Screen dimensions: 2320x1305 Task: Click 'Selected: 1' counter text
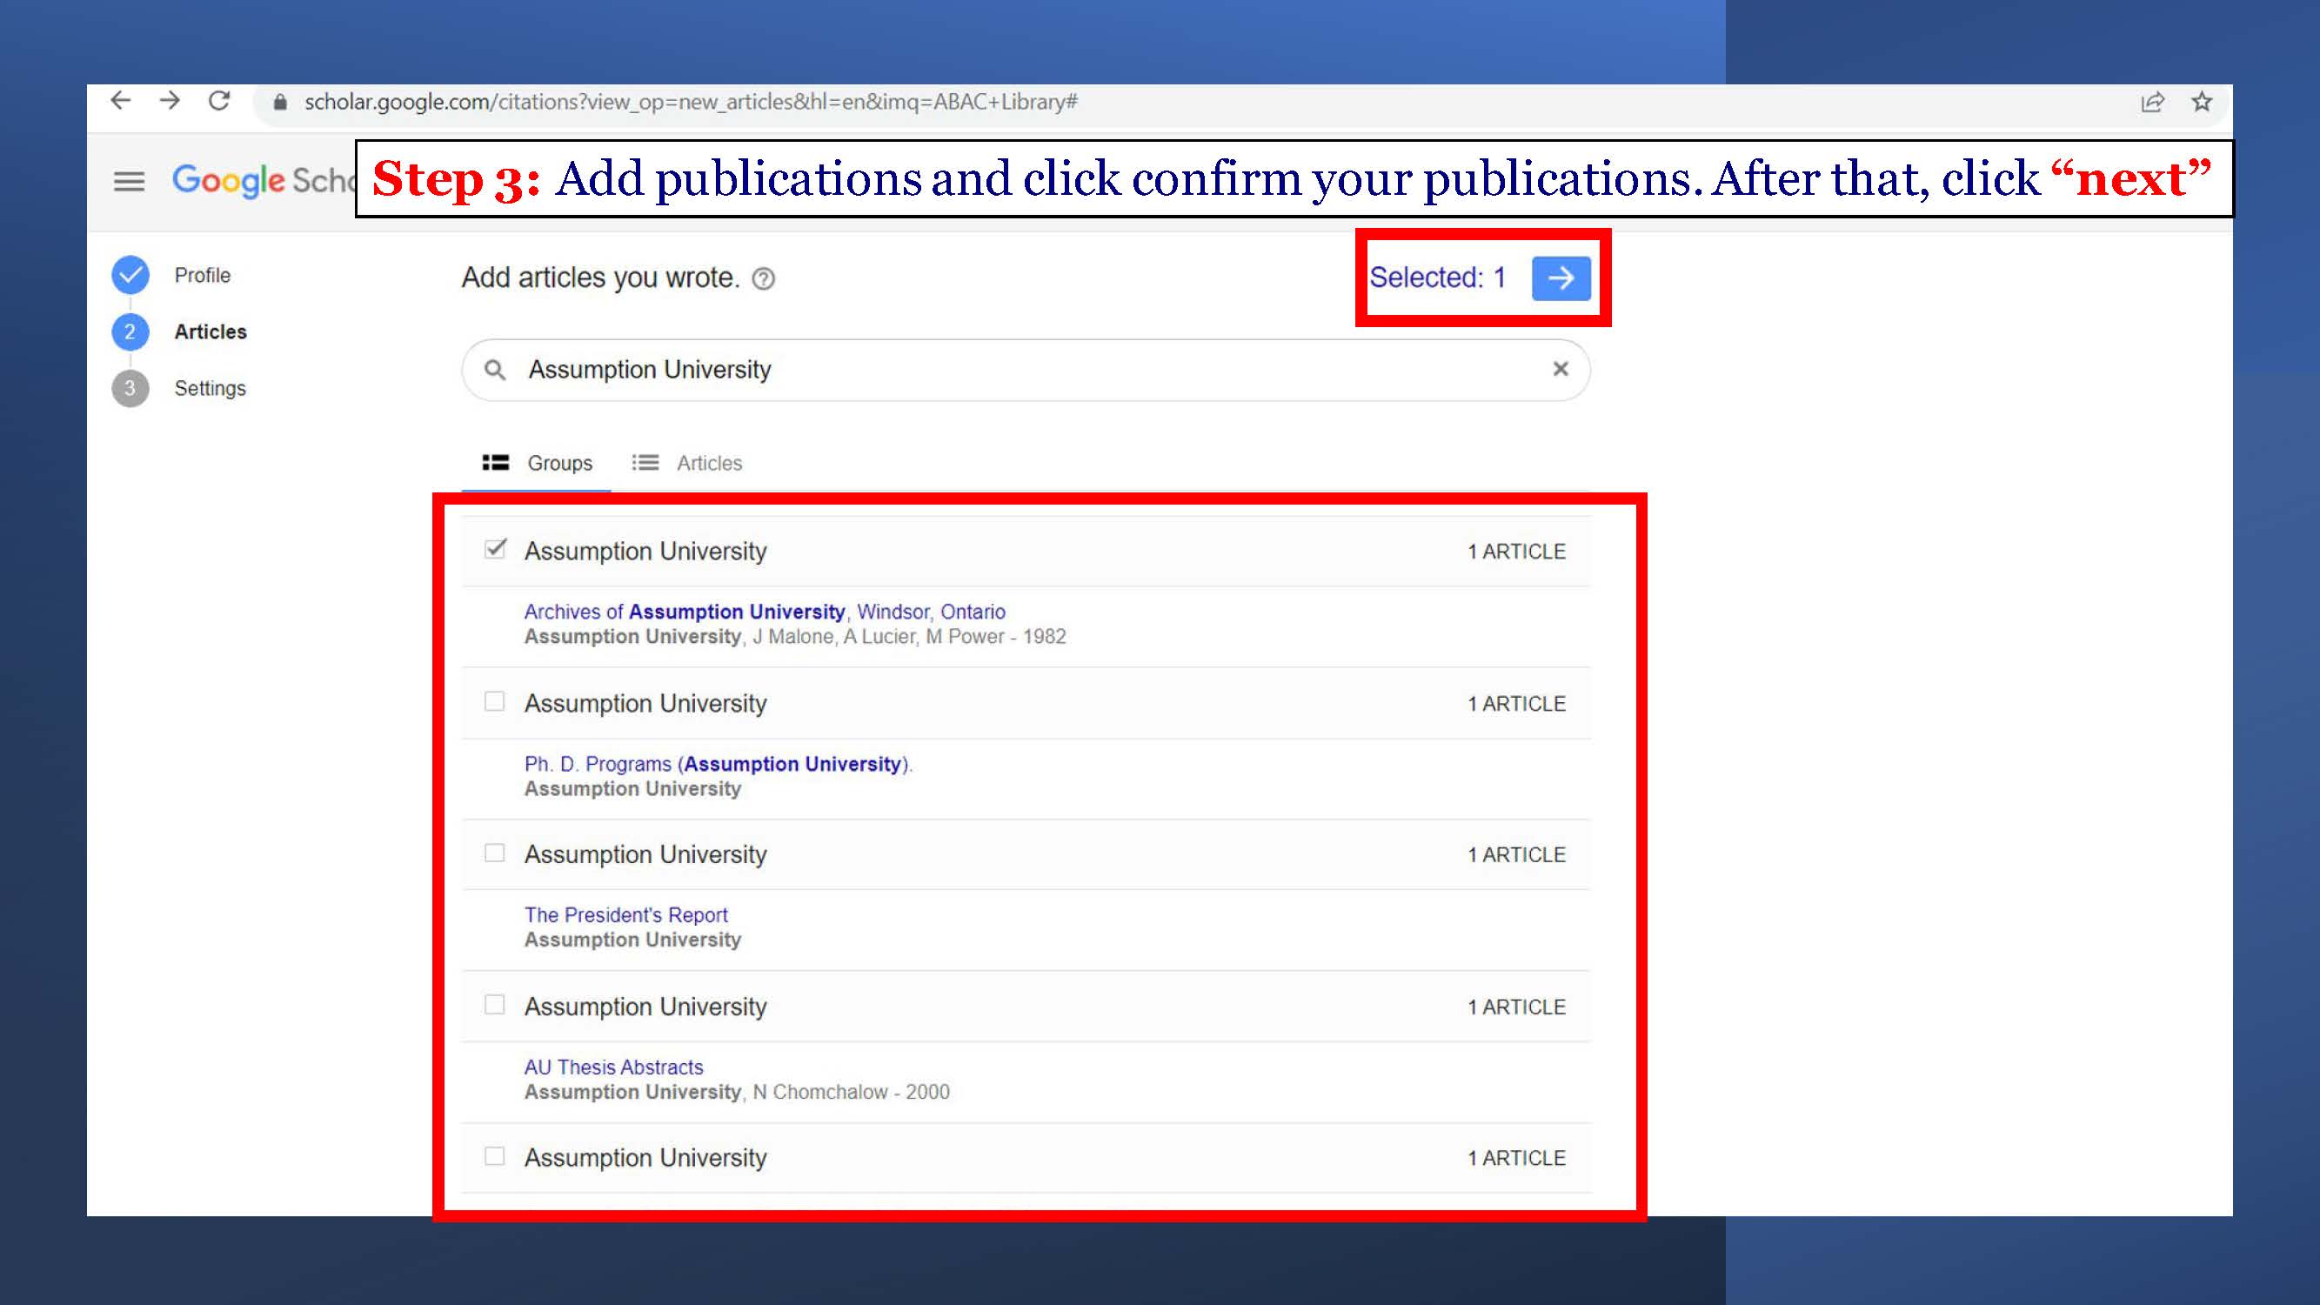point(1437,278)
